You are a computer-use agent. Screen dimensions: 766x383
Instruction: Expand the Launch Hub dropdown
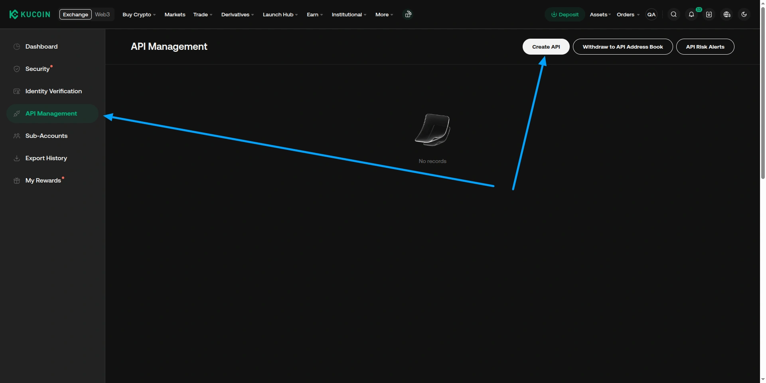(280, 14)
